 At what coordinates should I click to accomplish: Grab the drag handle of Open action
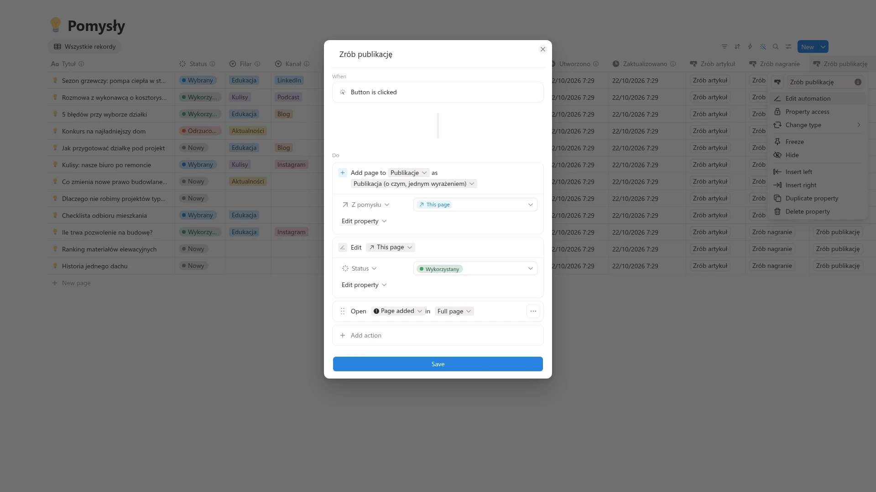(343, 311)
